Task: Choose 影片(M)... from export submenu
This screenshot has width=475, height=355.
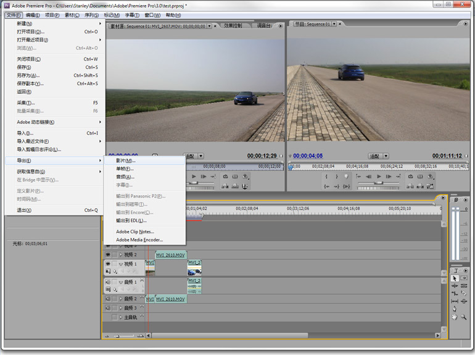Action: click(x=145, y=161)
